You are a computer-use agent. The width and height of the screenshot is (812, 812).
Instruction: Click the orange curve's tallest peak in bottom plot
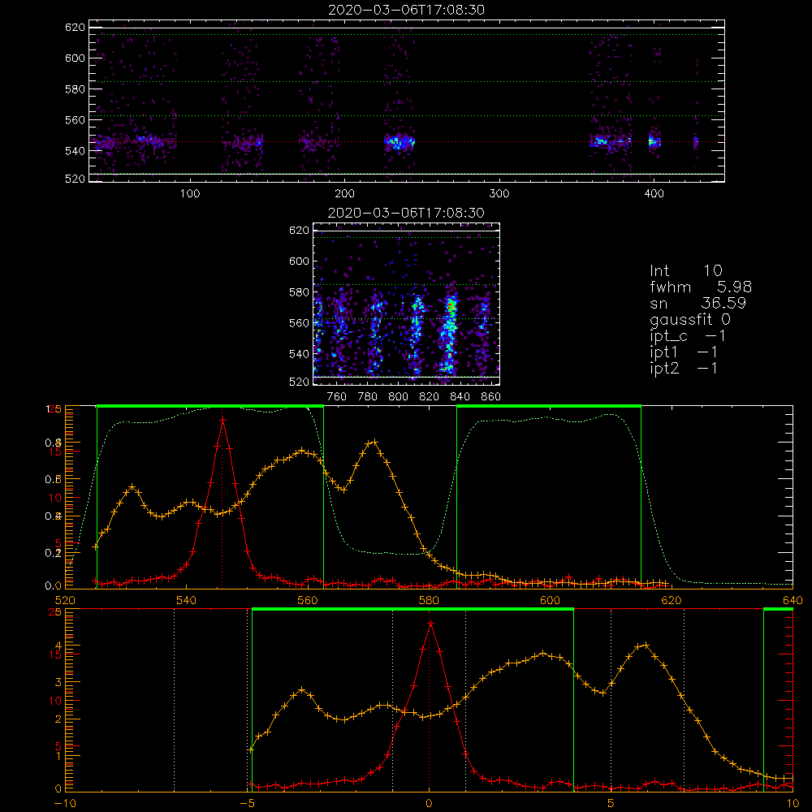tap(646, 645)
